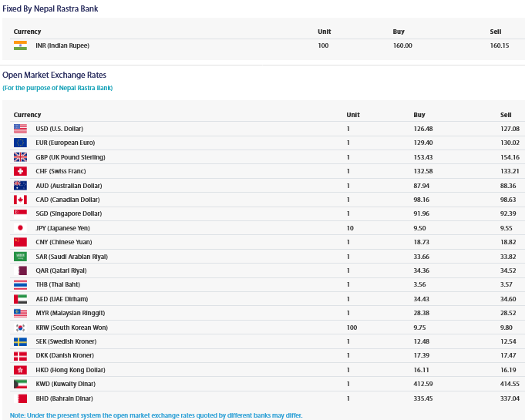Click the Canadian flag icon beside CAD
Screen dimensions: 525x420
tap(20, 200)
